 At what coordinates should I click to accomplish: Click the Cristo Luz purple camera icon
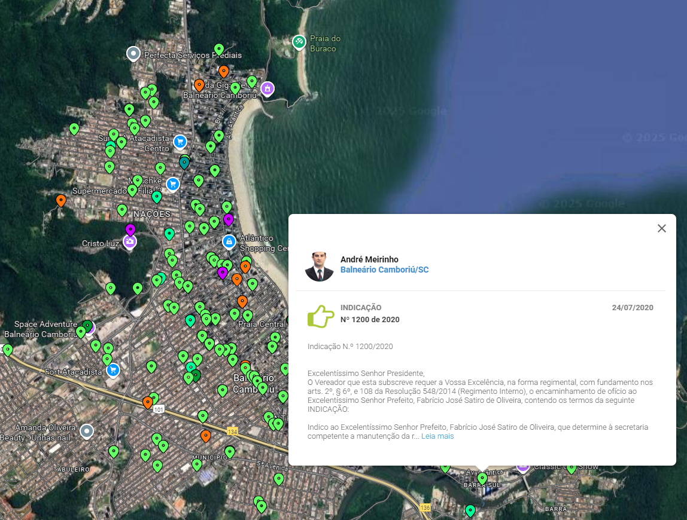[x=129, y=241]
